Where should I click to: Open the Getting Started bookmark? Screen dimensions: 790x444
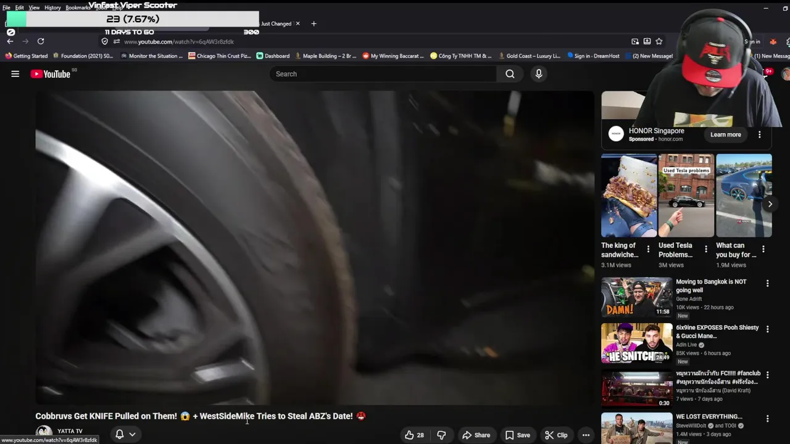tap(26, 56)
